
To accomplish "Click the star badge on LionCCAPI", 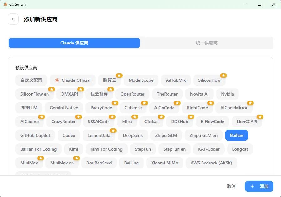I will coord(260,117).
